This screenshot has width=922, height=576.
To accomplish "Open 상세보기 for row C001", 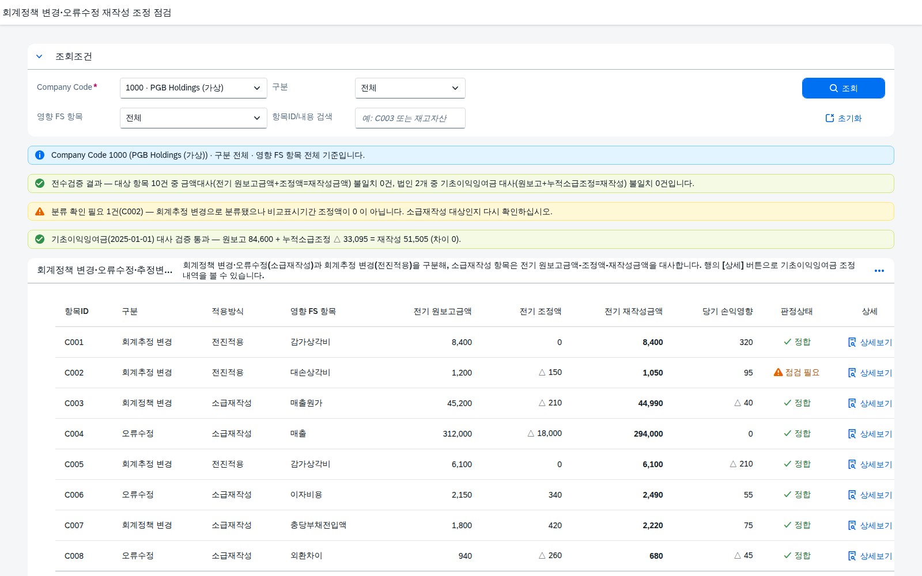I will point(870,342).
